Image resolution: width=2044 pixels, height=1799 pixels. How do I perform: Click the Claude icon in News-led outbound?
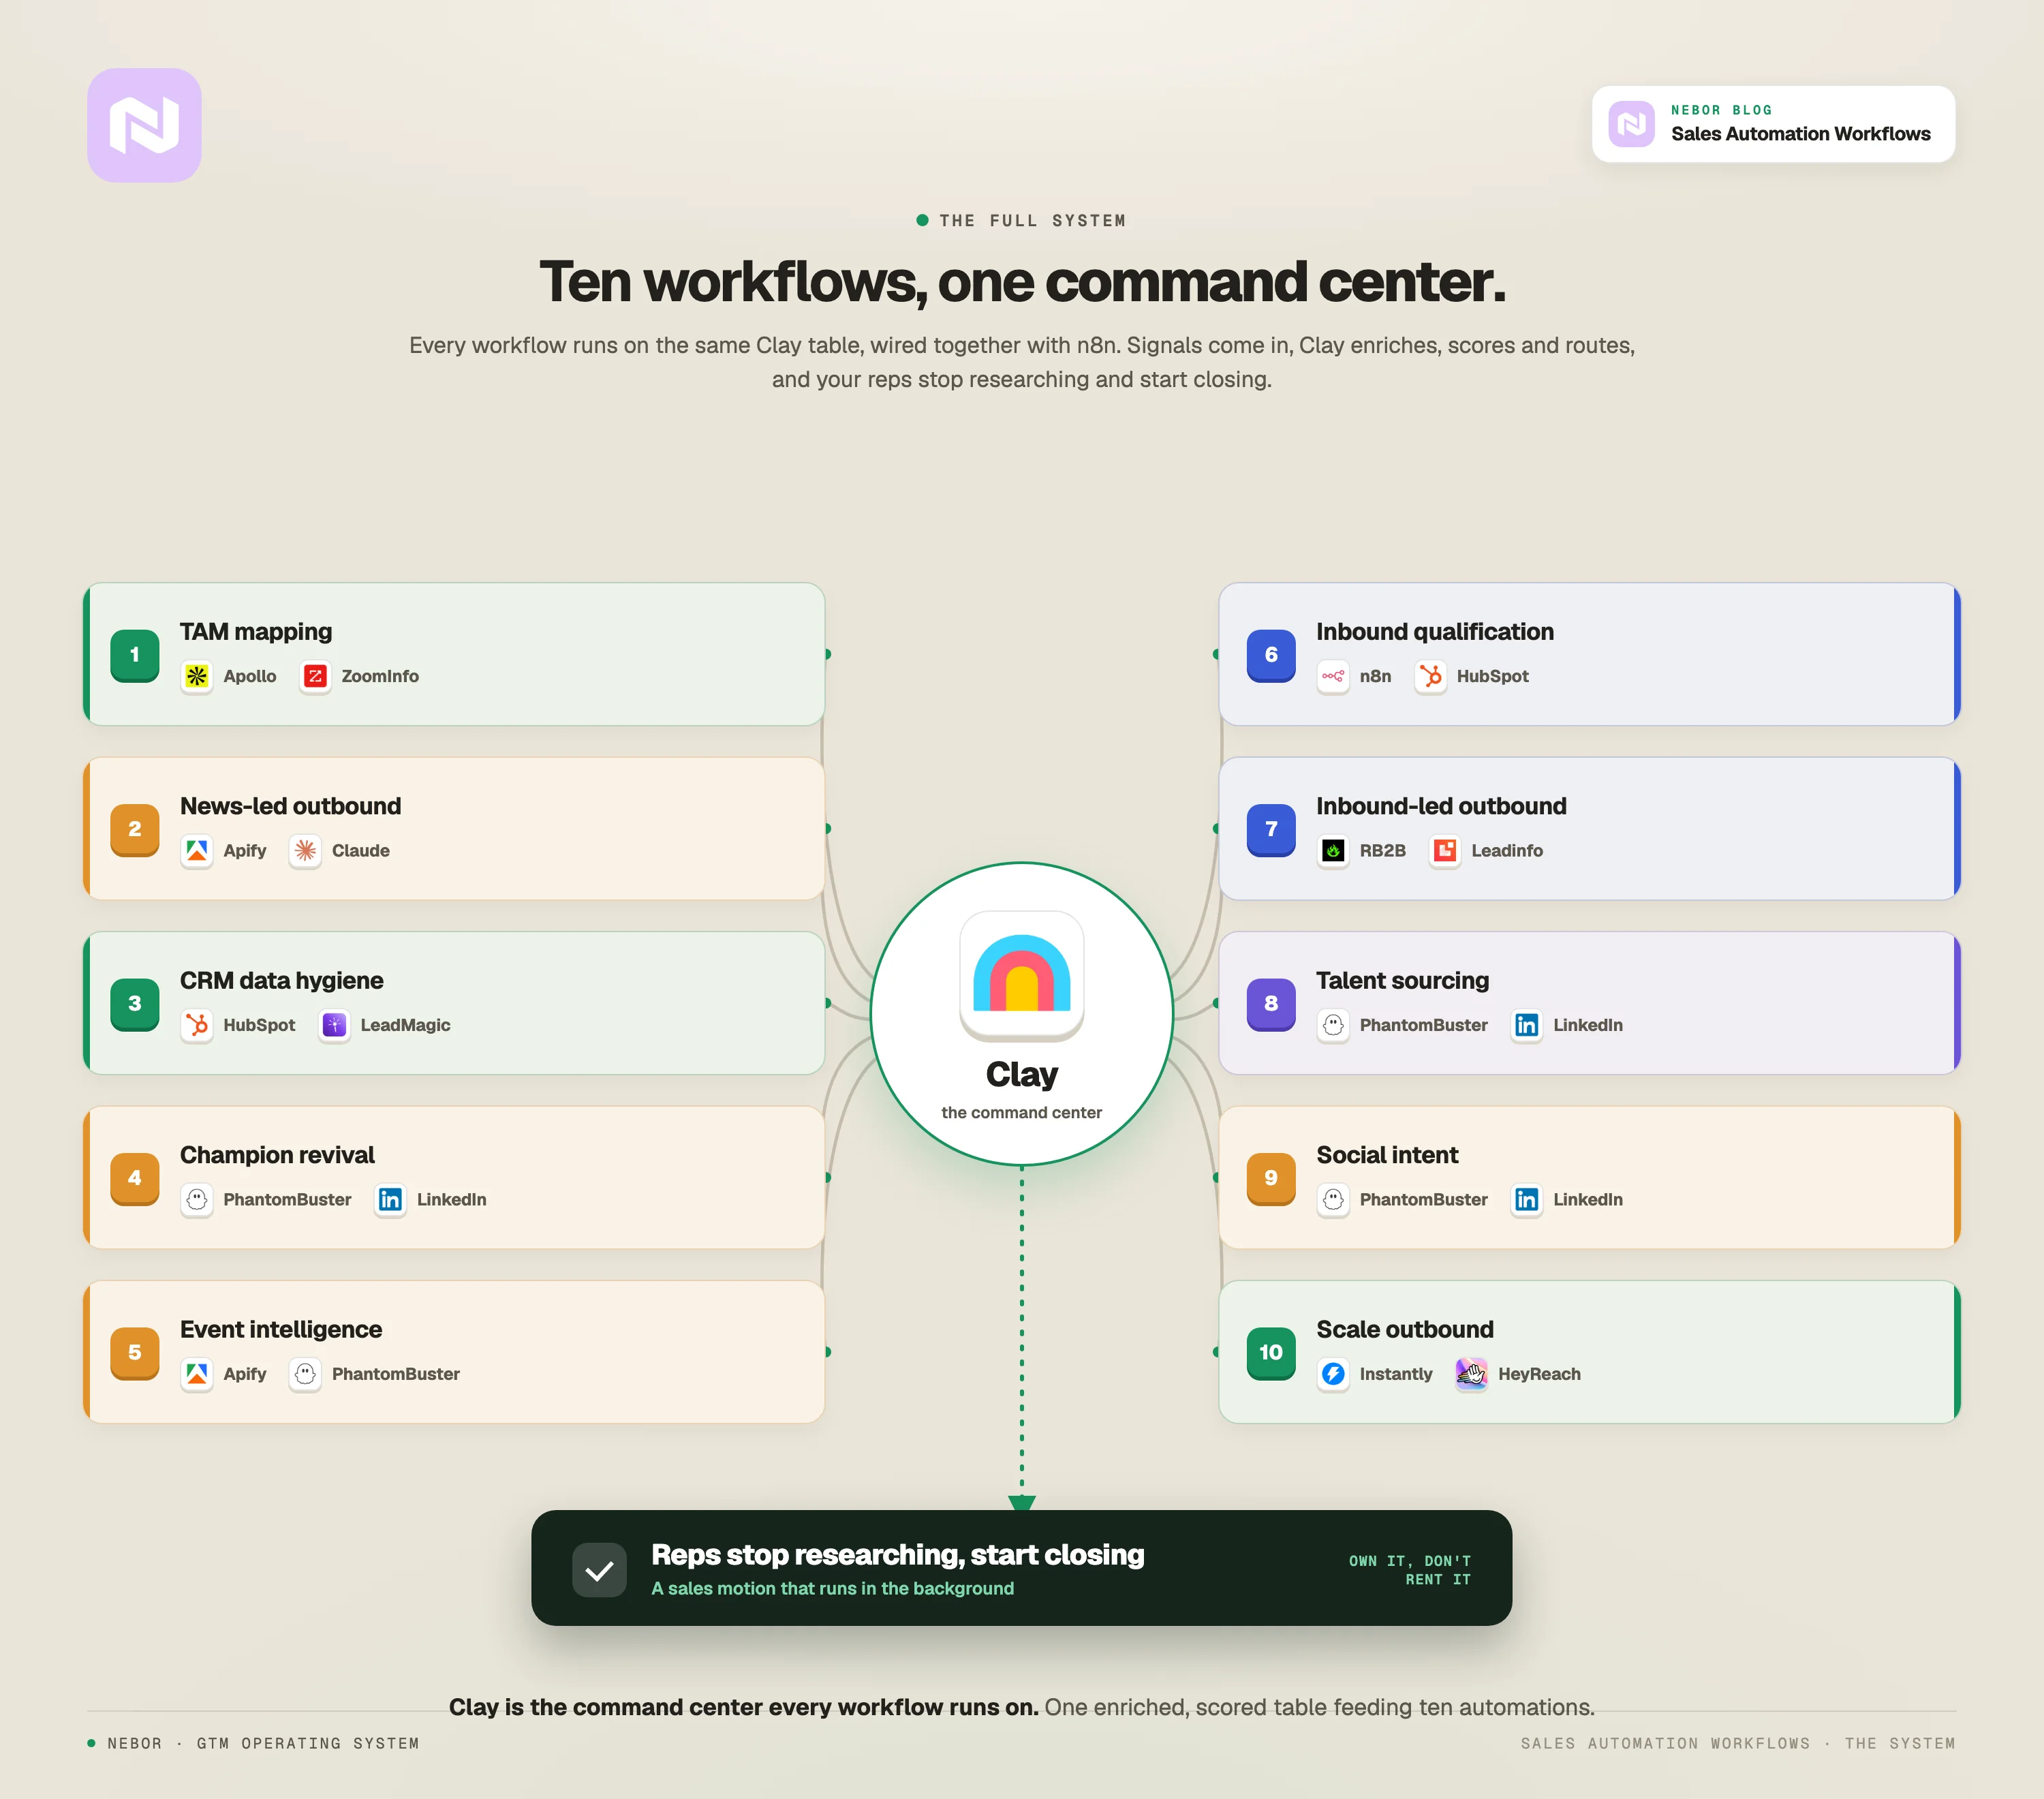[x=305, y=851]
